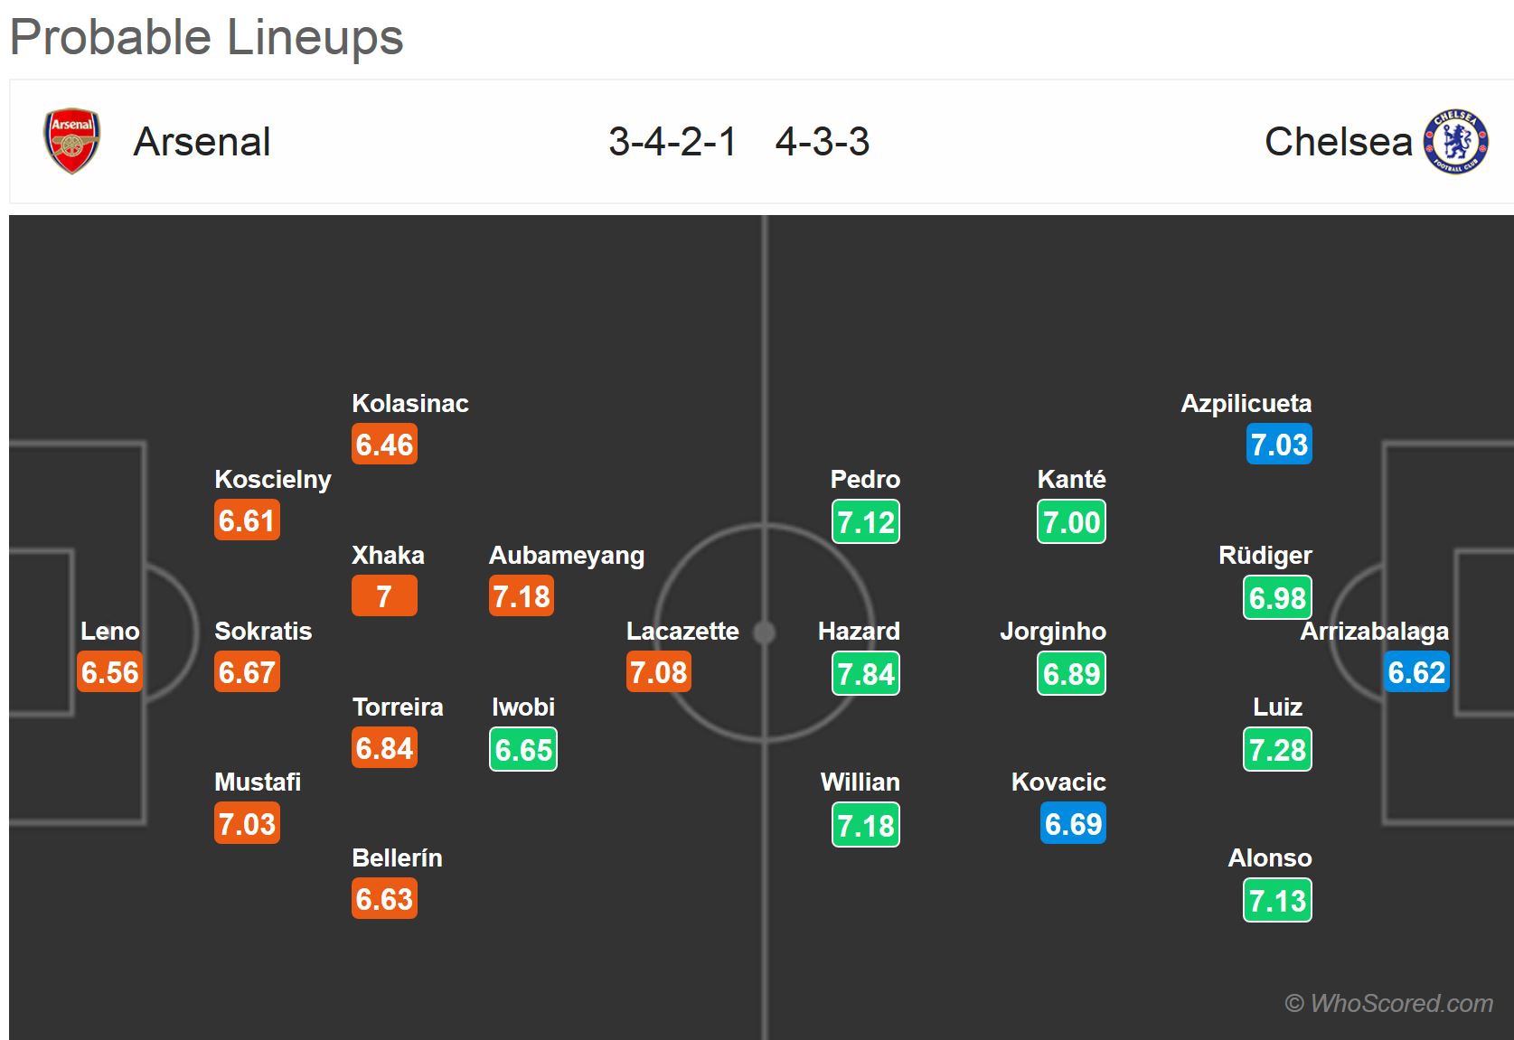1514x1040 pixels.
Task: Click Xhaka's orange 7 rating badge
Action: 384,596
